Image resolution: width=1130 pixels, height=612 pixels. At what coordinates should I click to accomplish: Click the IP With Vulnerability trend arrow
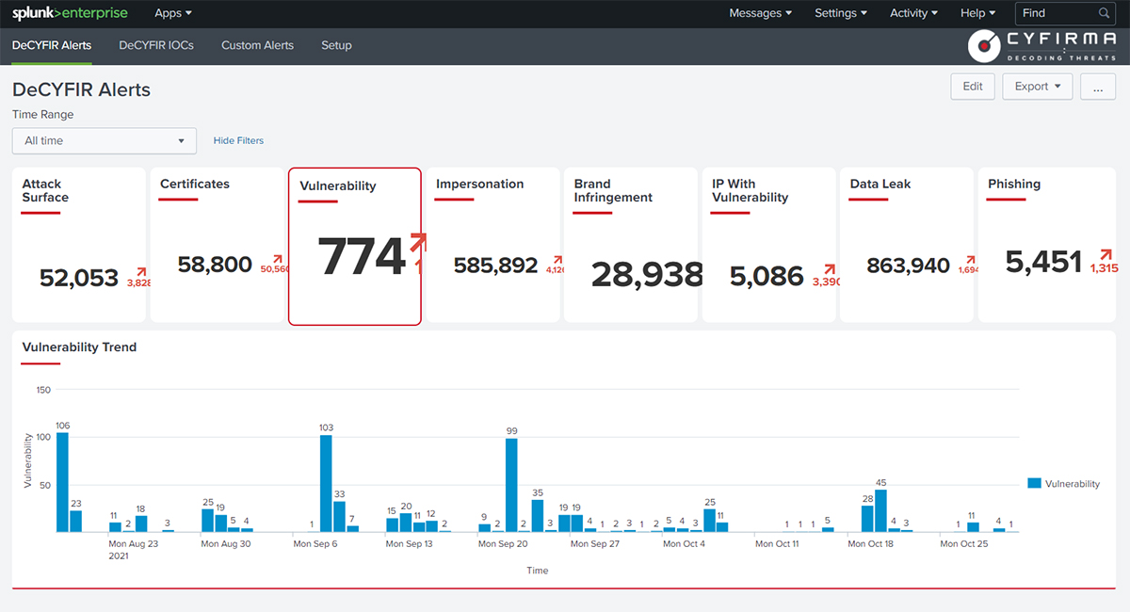[828, 271]
